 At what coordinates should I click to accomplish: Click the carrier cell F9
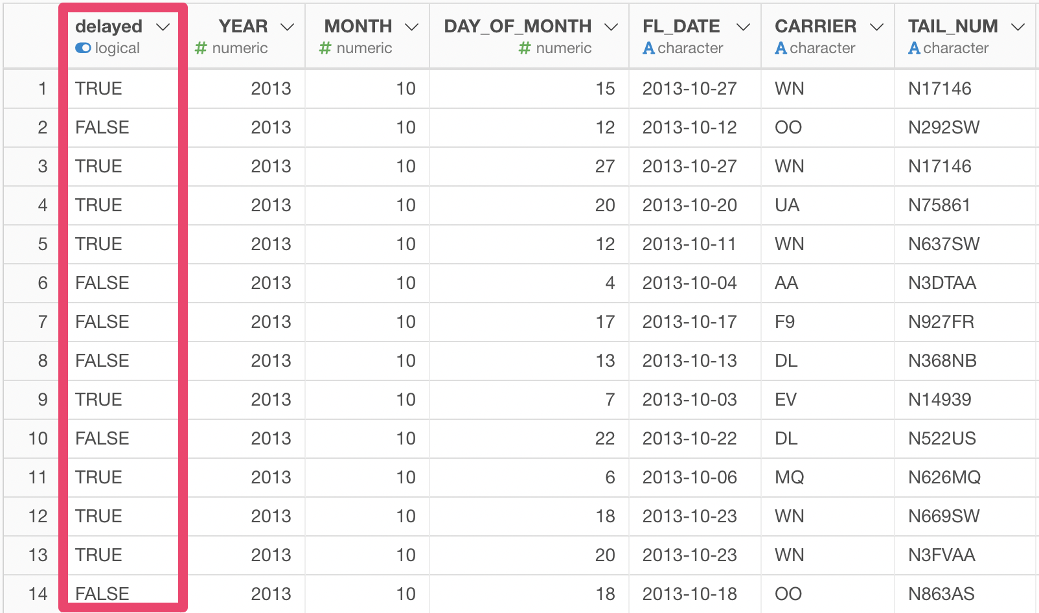[784, 322]
